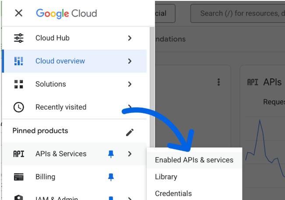Expand the APIs & Services submenu chevron
This screenshot has width=285, height=200.
pos(130,154)
